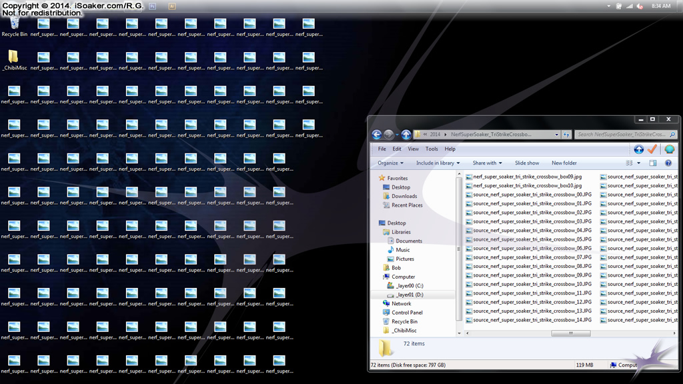
Task: Toggle the preview pane icon
Action: click(x=653, y=163)
